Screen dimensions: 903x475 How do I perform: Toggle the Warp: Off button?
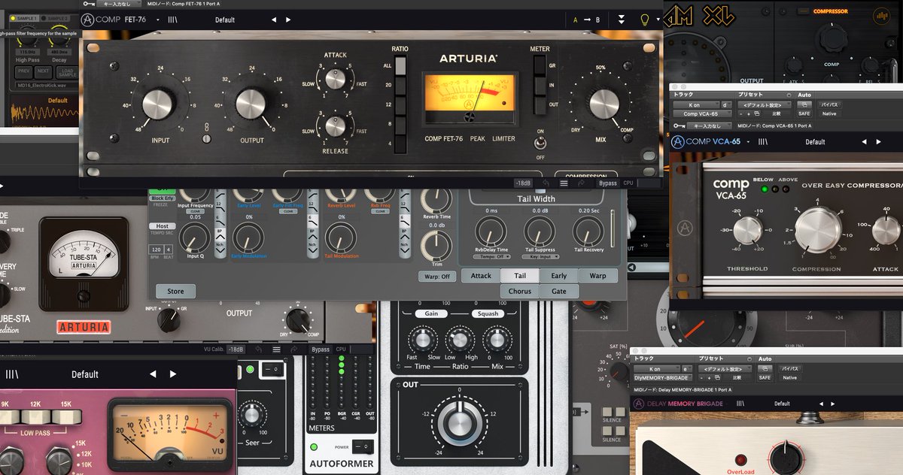point(437,277)
